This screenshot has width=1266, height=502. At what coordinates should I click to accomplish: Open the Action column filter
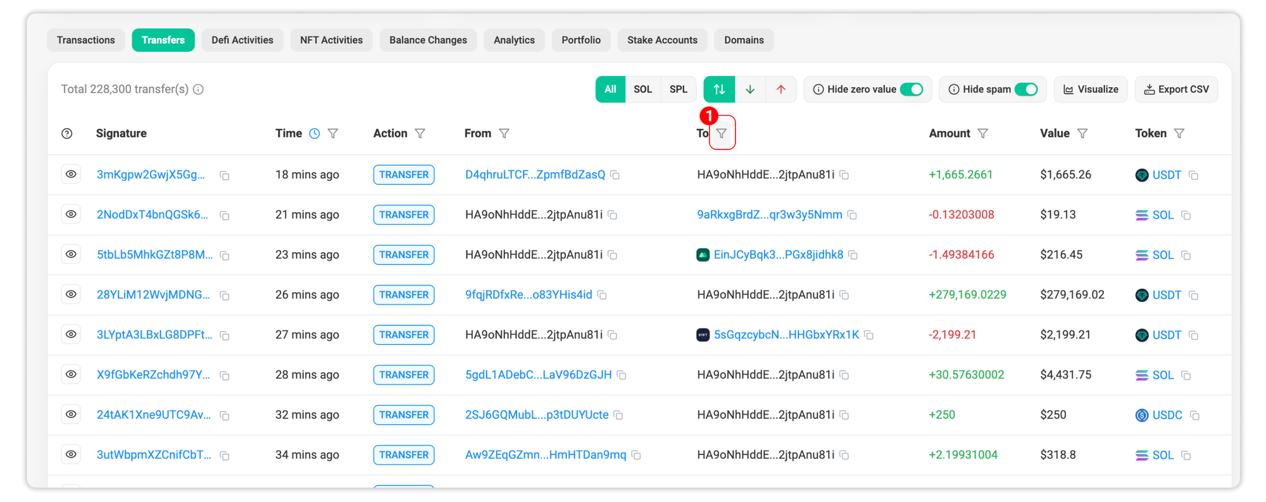click(x=420, y=134)
